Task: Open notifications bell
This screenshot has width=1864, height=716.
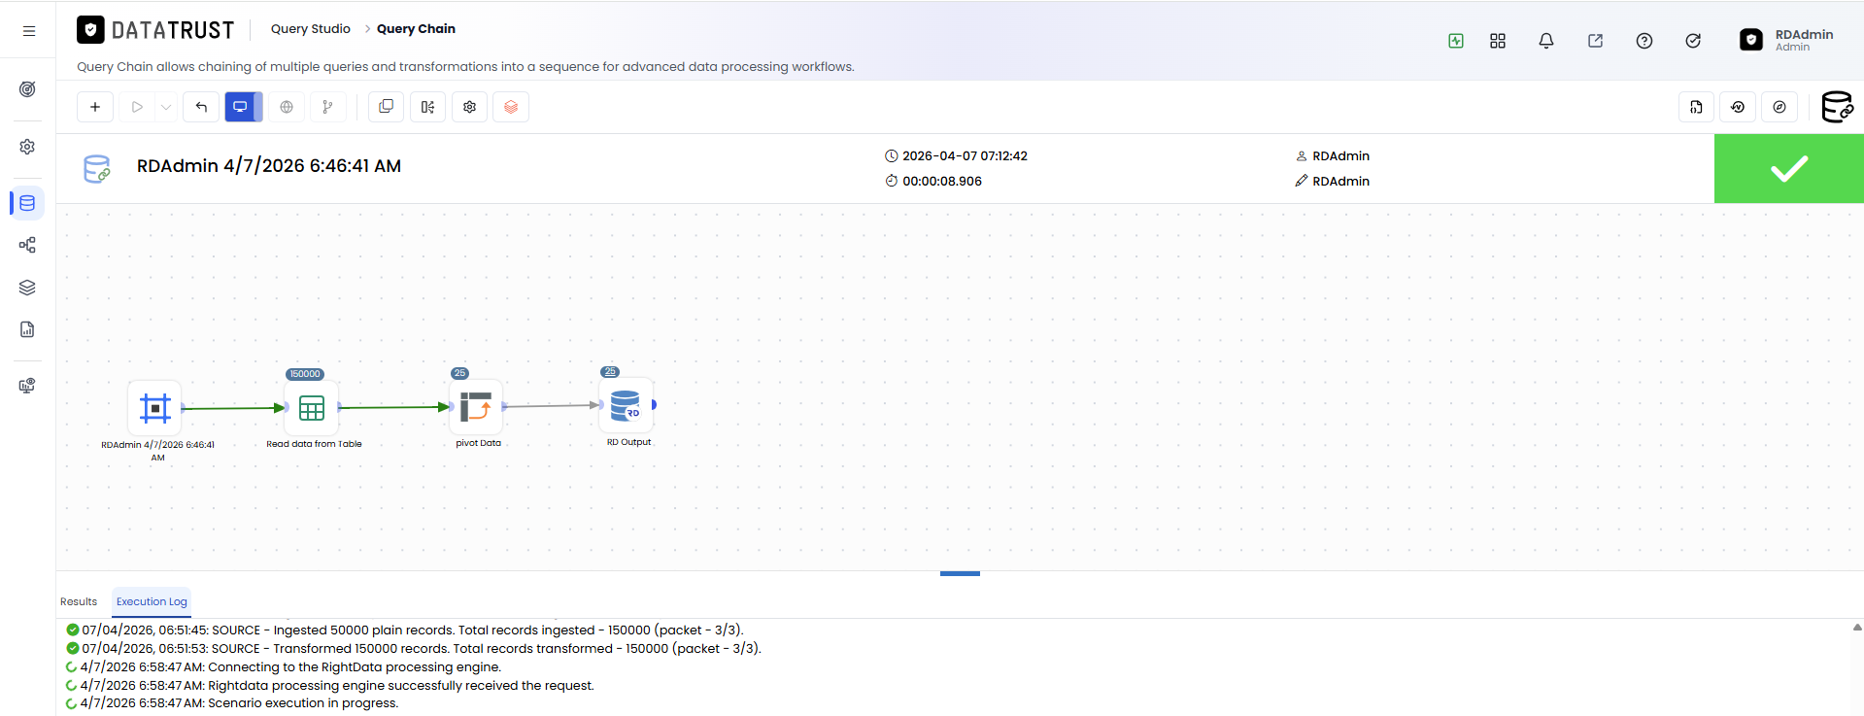Action: click(1546, 41)
